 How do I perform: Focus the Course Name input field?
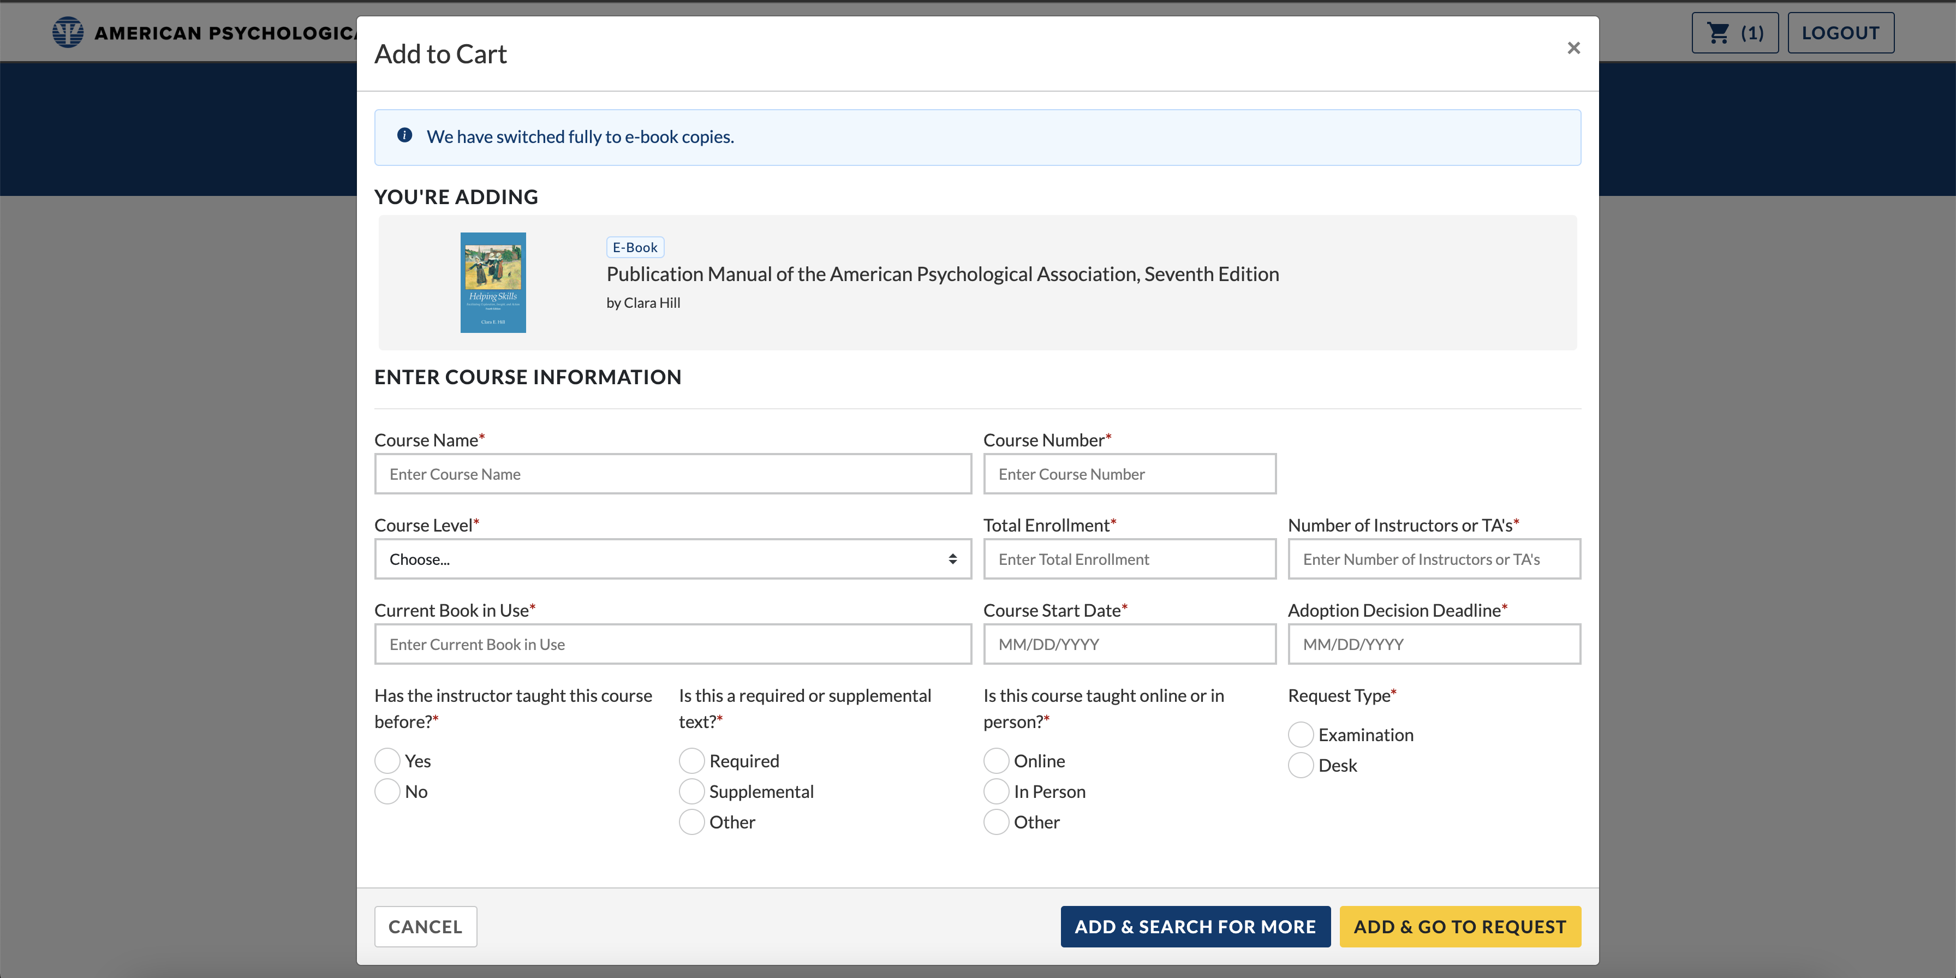pyautogui.click(x=672, y=474)
